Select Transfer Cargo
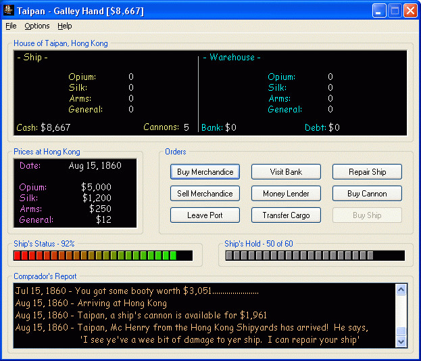421x361 pixels. coord(287,215)
